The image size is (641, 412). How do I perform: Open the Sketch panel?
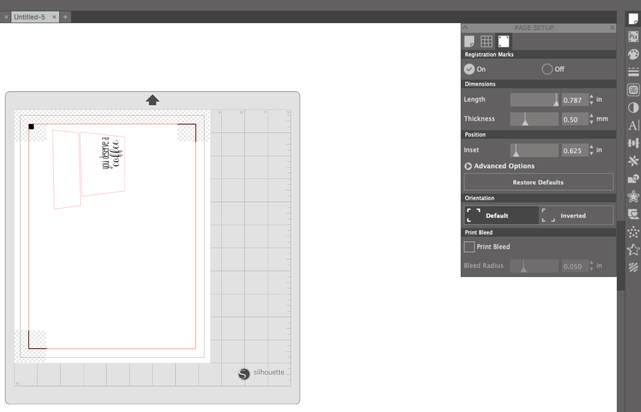(633, 267)
